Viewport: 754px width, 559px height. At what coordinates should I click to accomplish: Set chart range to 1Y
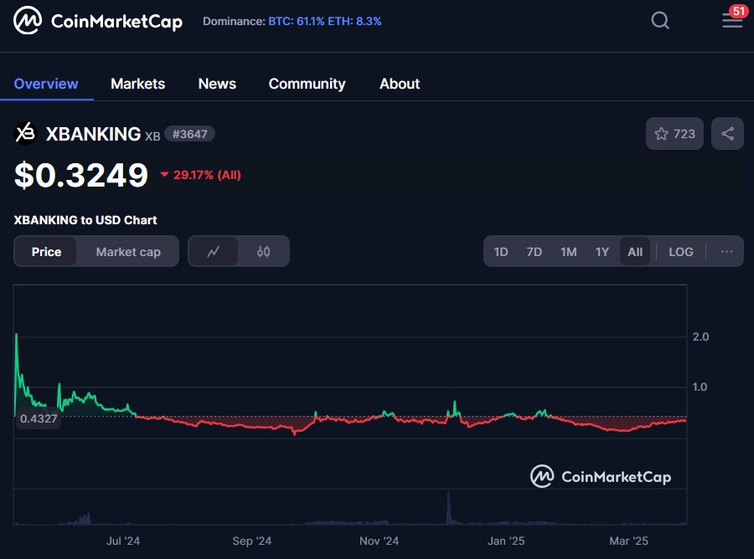602,252
